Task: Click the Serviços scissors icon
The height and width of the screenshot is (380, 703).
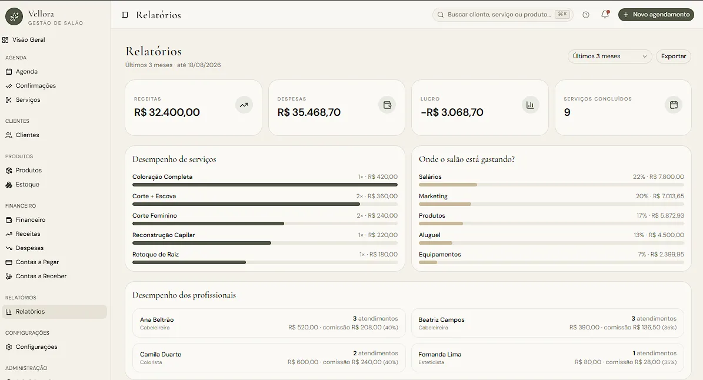Action: 9,100
